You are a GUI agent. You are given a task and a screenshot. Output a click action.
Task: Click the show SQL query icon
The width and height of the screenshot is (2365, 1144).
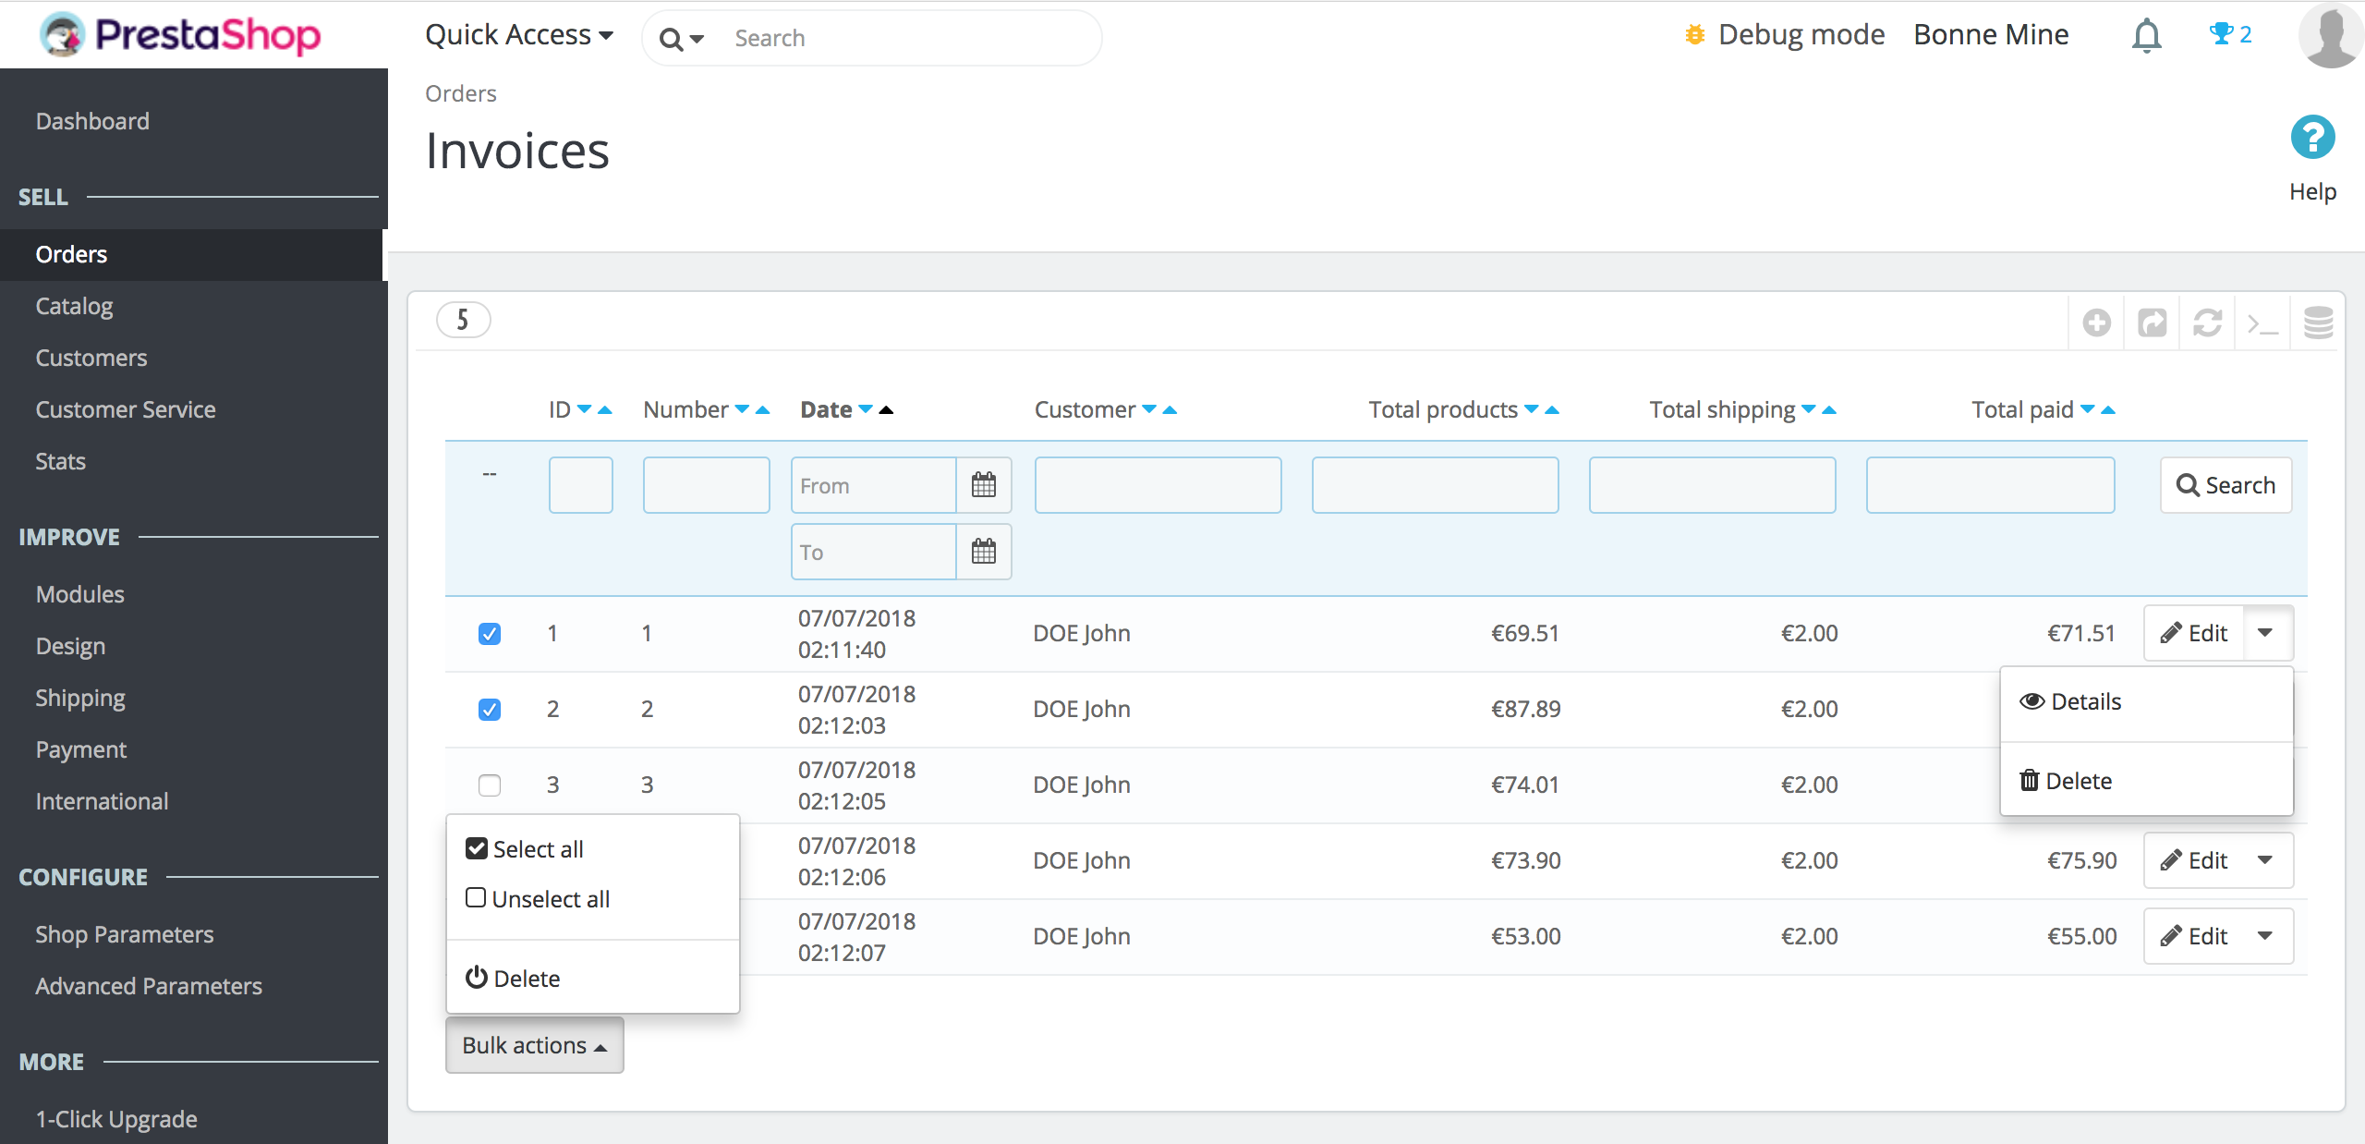pos(2262,324)
